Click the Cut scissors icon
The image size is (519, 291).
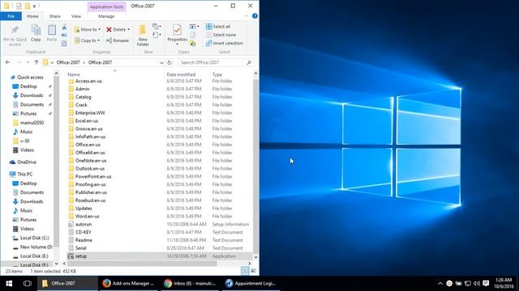[64, 27]
